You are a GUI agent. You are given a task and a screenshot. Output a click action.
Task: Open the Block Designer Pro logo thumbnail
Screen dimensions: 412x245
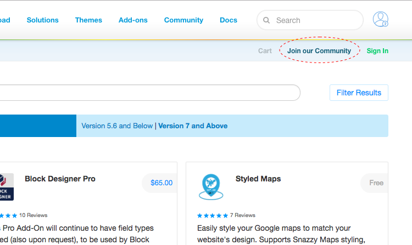coord(7,187)
